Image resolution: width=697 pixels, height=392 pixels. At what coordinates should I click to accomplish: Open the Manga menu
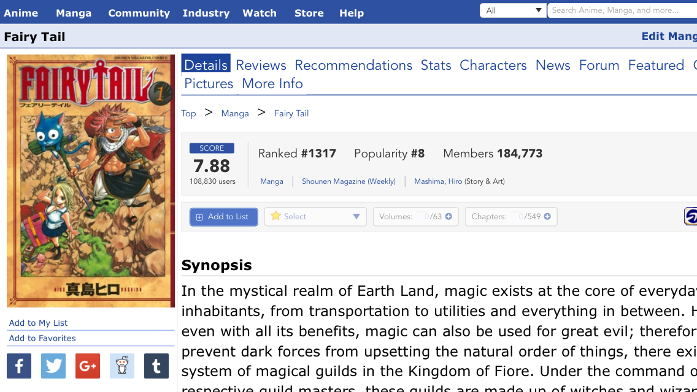click(x=74, y=13)
